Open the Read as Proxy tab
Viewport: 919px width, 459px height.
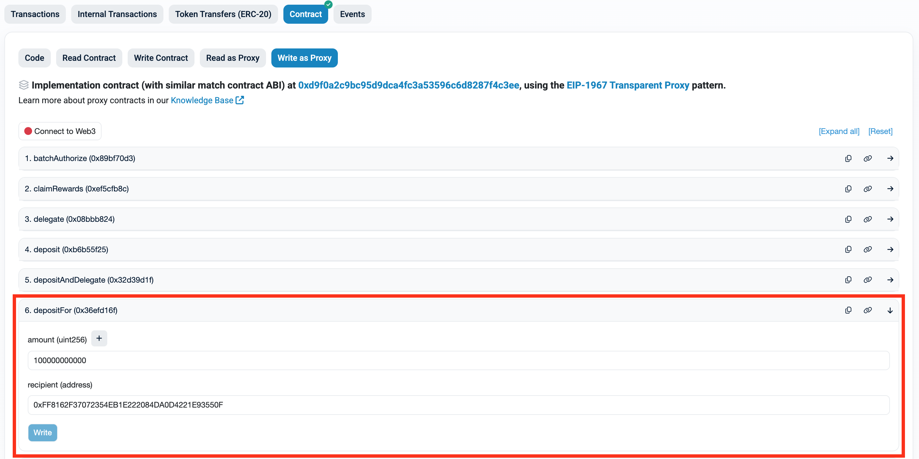click(x=233, y=58)
